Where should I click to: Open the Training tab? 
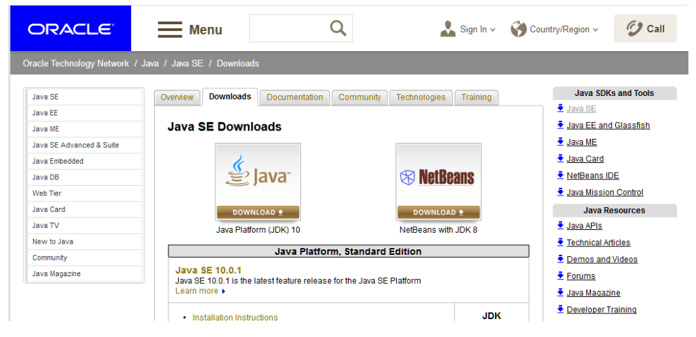[x=476, y=97]
